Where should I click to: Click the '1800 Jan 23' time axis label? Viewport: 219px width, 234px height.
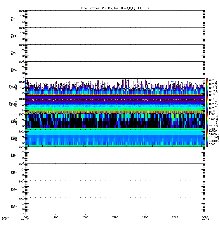(25, 218)
